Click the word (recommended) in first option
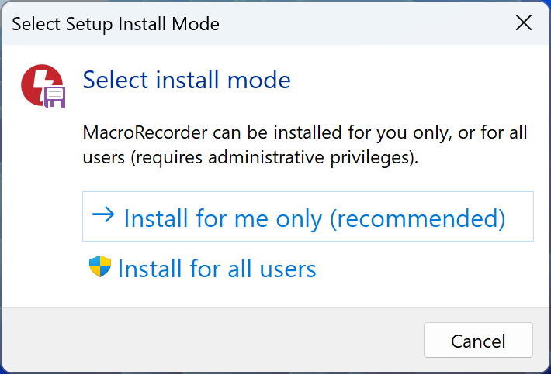Screen dimensions: 551x374 pyautogui.click(x=418, y=218)
